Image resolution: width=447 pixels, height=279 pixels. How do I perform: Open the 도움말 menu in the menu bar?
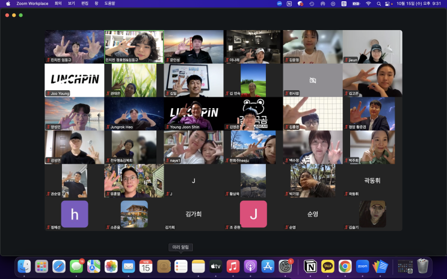[109, 4]
